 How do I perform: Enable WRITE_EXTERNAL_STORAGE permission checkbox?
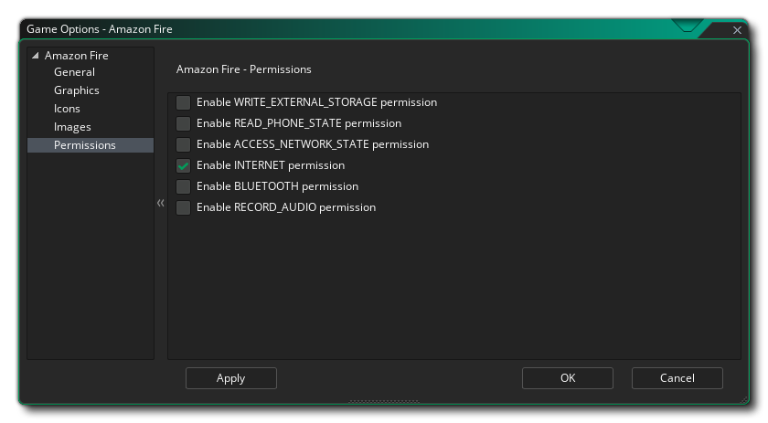click(183, 102)
